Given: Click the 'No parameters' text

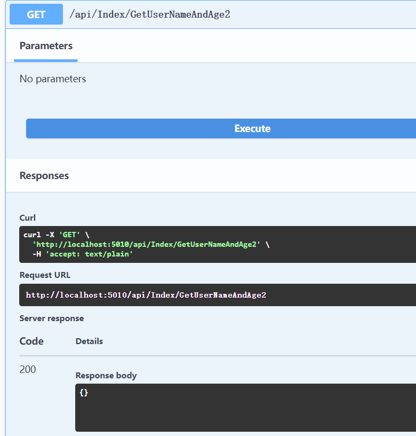Looking at the screenshot, I should coord(53,79).
